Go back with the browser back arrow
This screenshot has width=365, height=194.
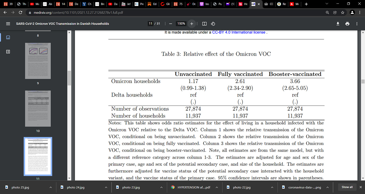click(x=5, y=12)
